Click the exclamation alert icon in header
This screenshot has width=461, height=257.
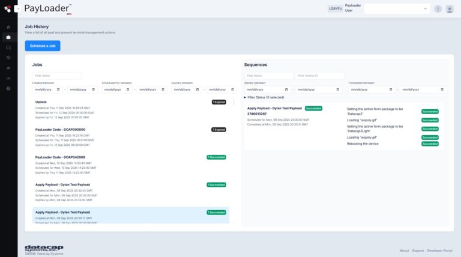click(438, 9)
